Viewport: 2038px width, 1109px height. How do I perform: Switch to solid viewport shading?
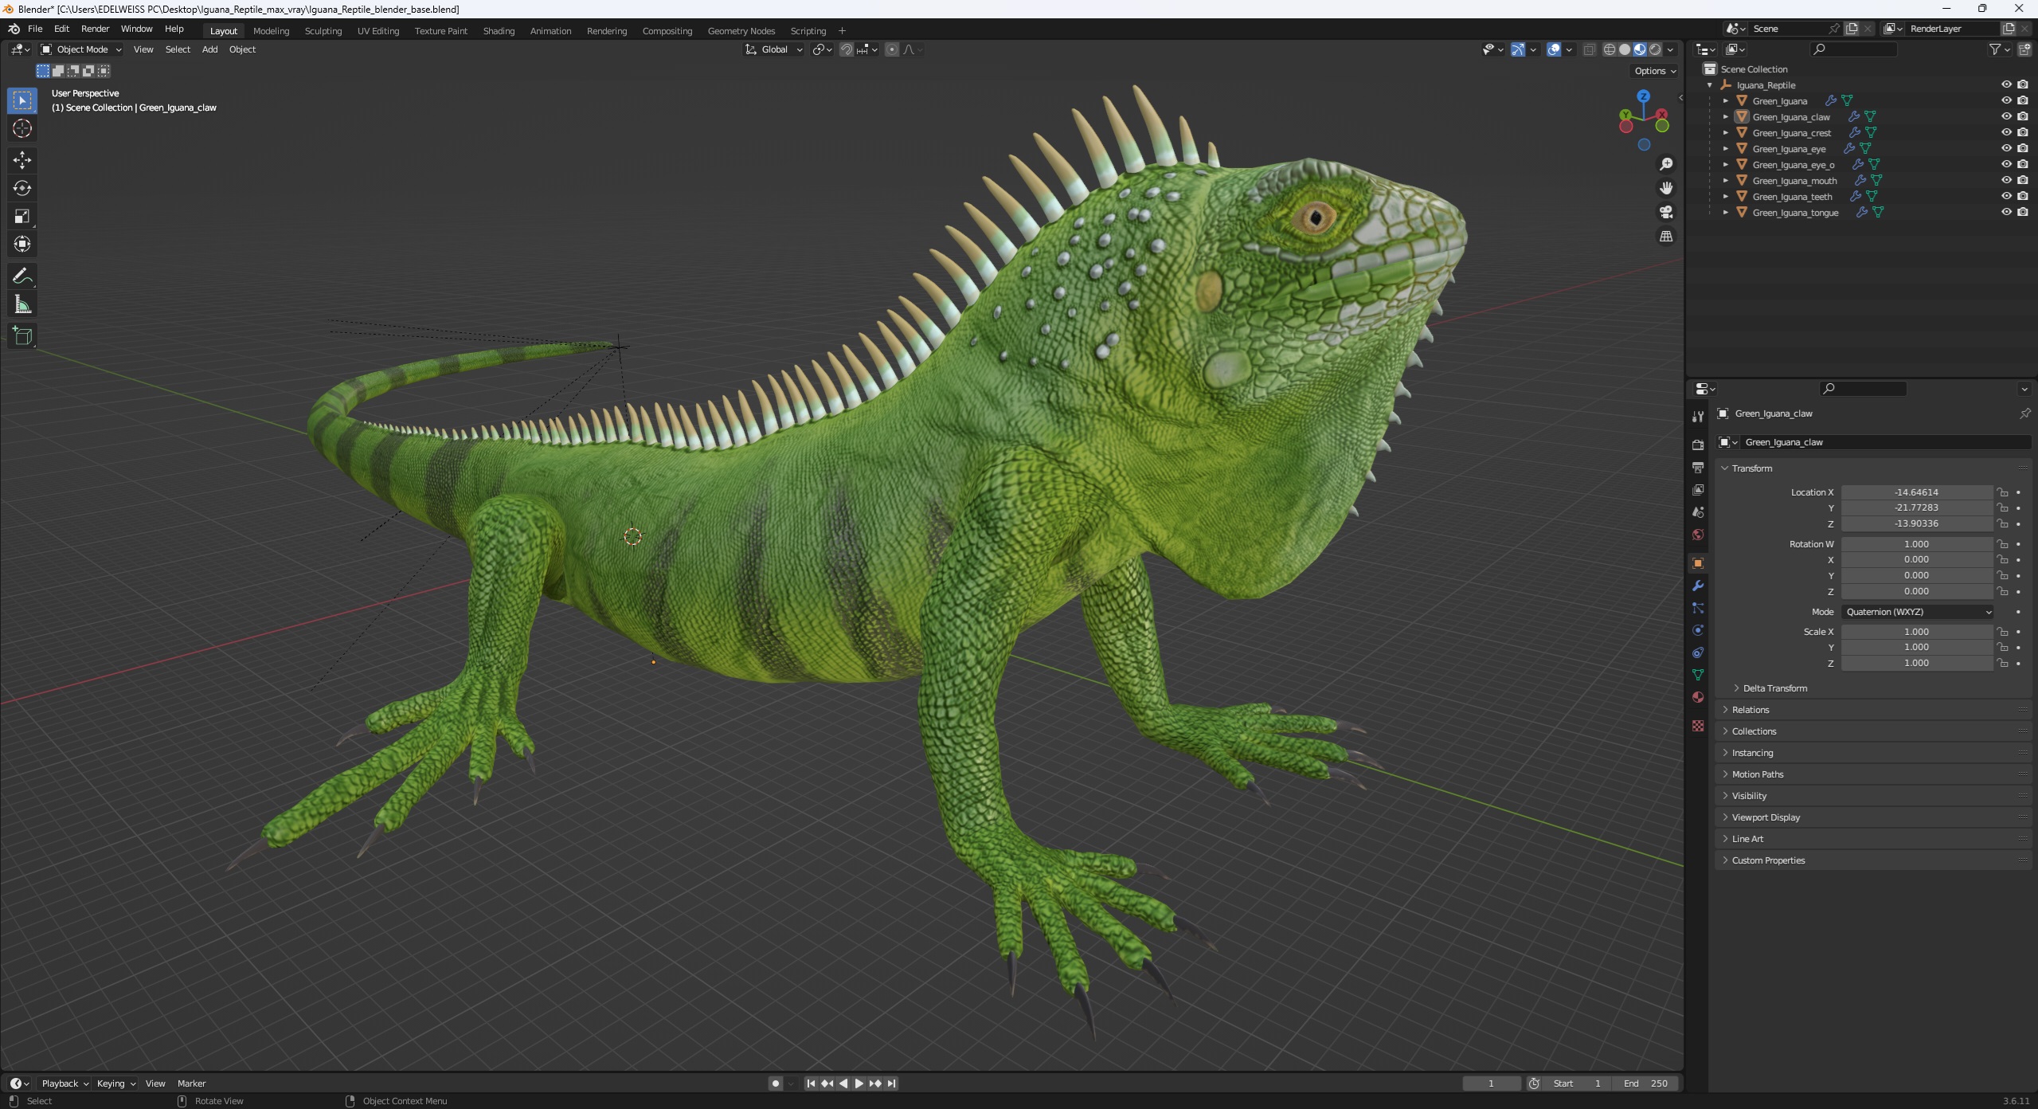click(1625, 49)
